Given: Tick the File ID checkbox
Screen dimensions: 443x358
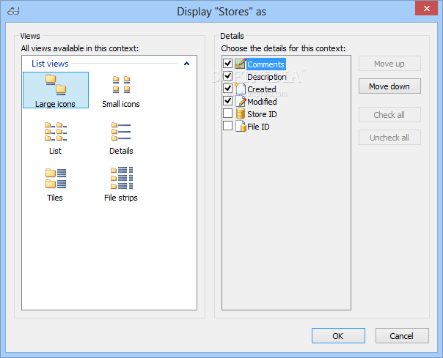Looking at the screenshot, I should point(227,126).
